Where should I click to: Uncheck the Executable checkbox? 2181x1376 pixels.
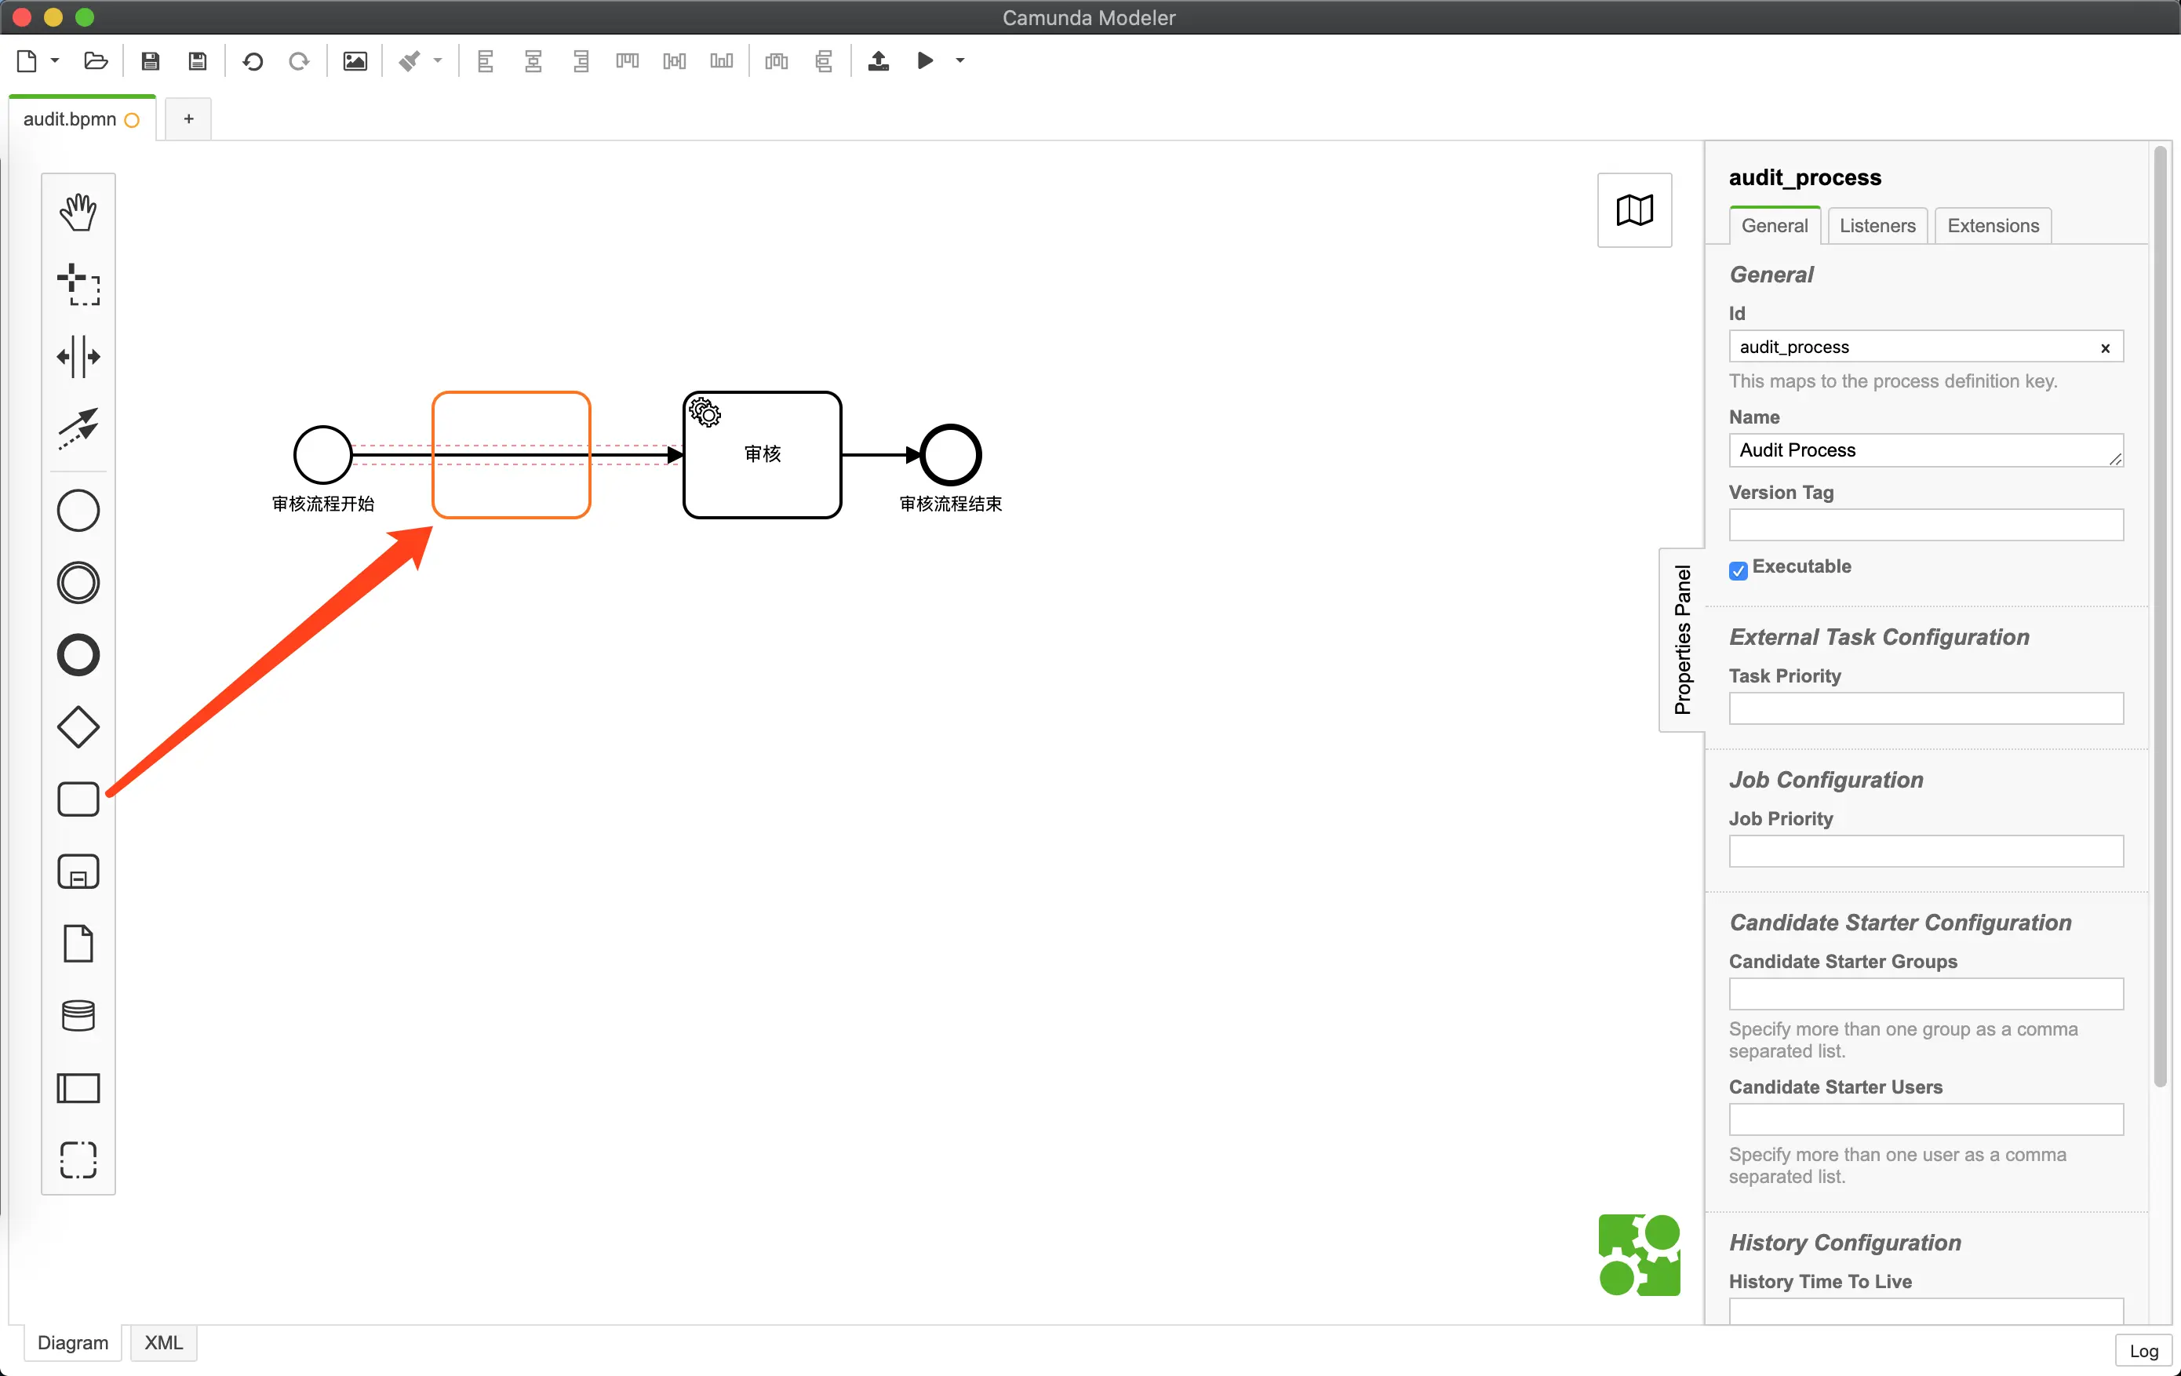click(1737, 570)
